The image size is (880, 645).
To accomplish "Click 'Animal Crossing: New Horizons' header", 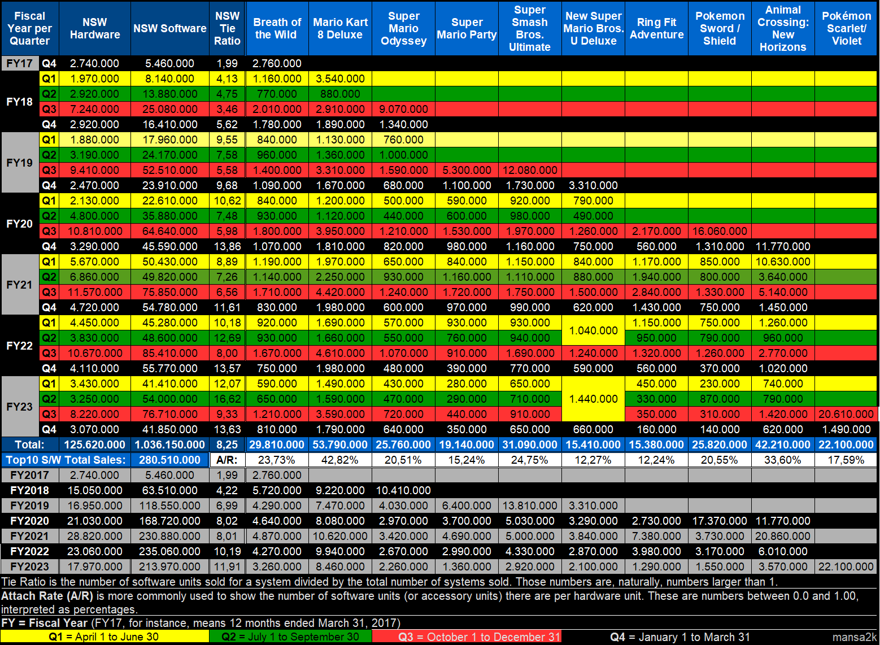I will pyautogui.click(x=783, y=28).
